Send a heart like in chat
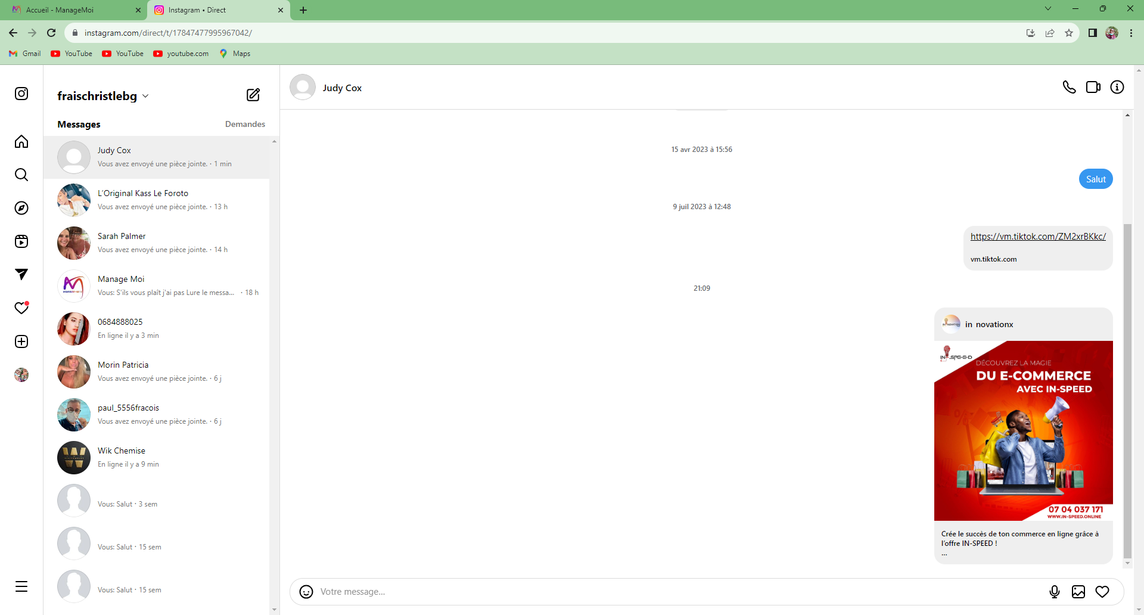Image resolution: width=1144 pixels, height=615 pixels. point(1102,592)
